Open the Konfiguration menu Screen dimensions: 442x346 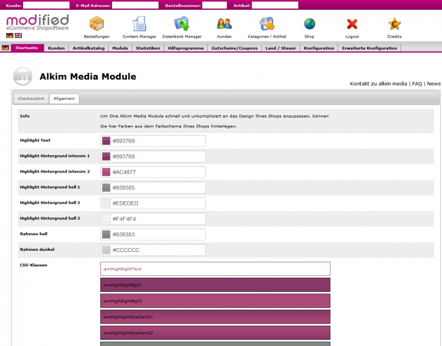(319, 48)
